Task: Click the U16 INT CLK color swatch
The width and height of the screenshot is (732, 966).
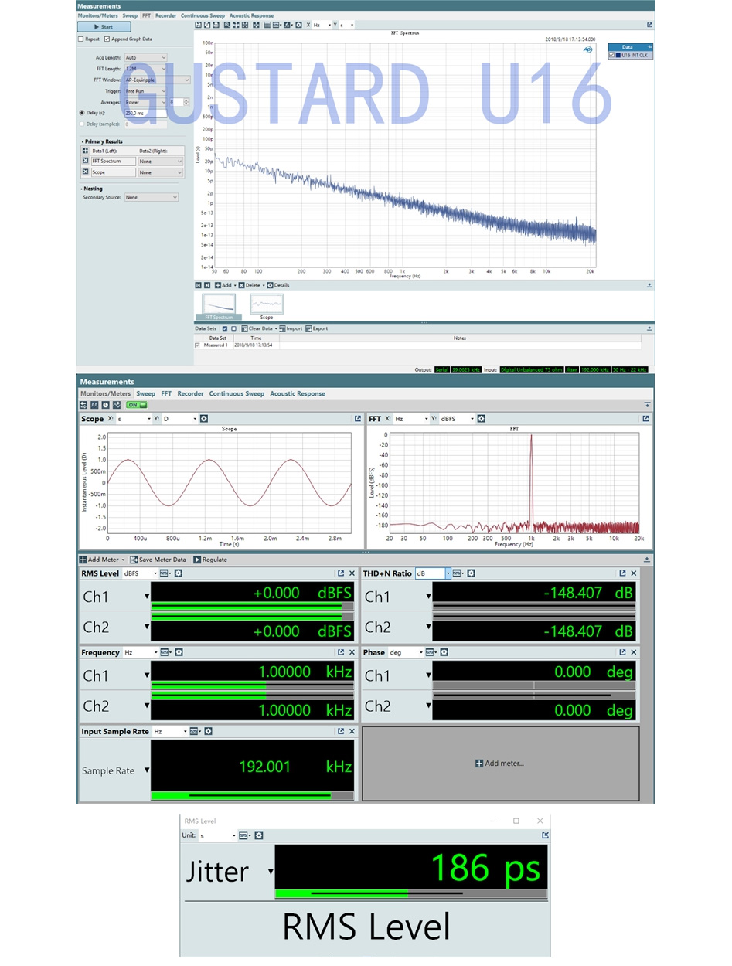Action: tap(618, 55)
